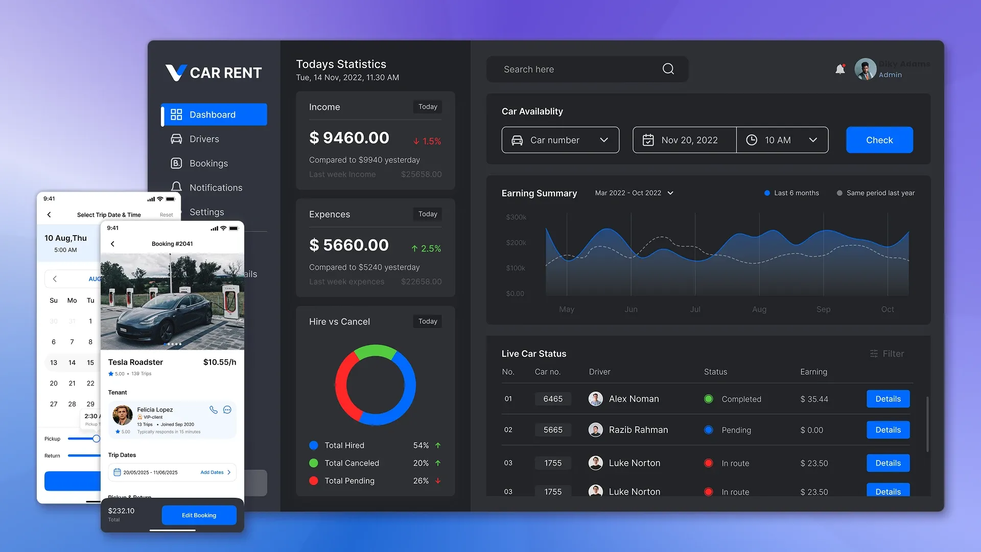Open the Filter control in Live Car Status
This screenshot has width=981, height=552.
887,354
